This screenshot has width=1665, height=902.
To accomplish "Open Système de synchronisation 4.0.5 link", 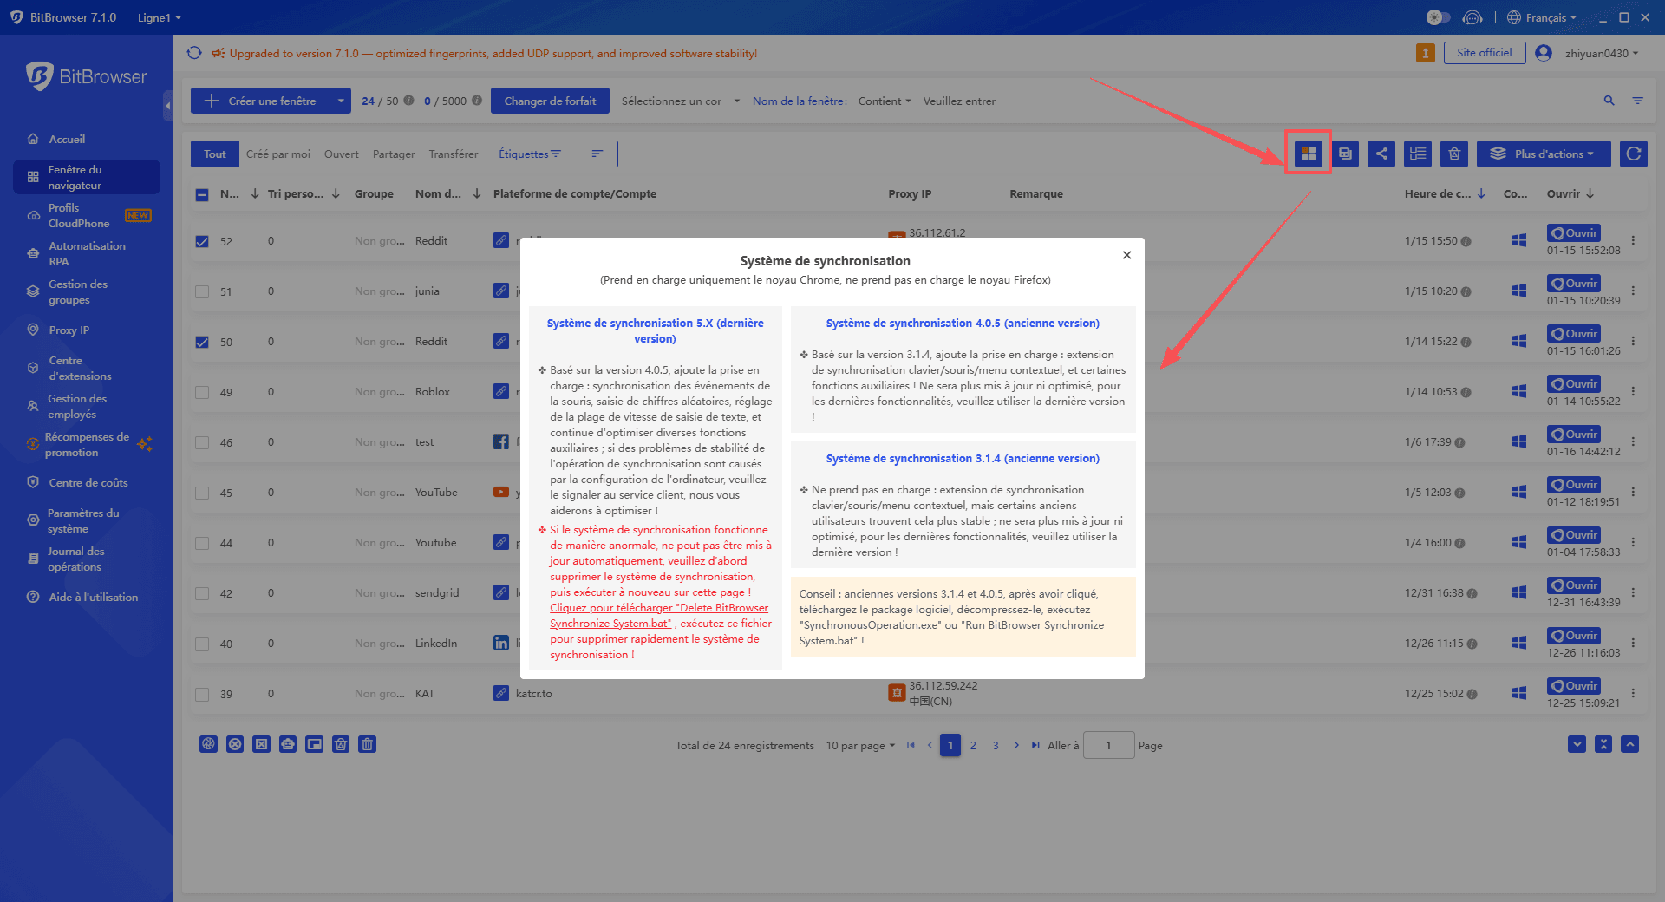I will coord(963,323).
